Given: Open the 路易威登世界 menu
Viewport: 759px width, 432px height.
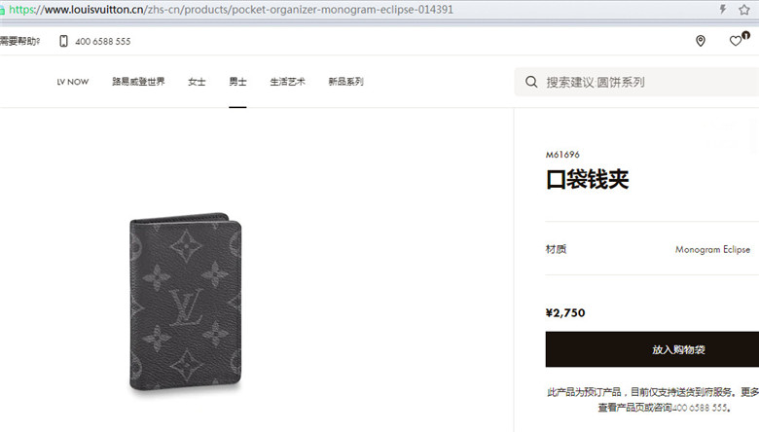Looking at the screenshot, I should (x=138, y=82).
